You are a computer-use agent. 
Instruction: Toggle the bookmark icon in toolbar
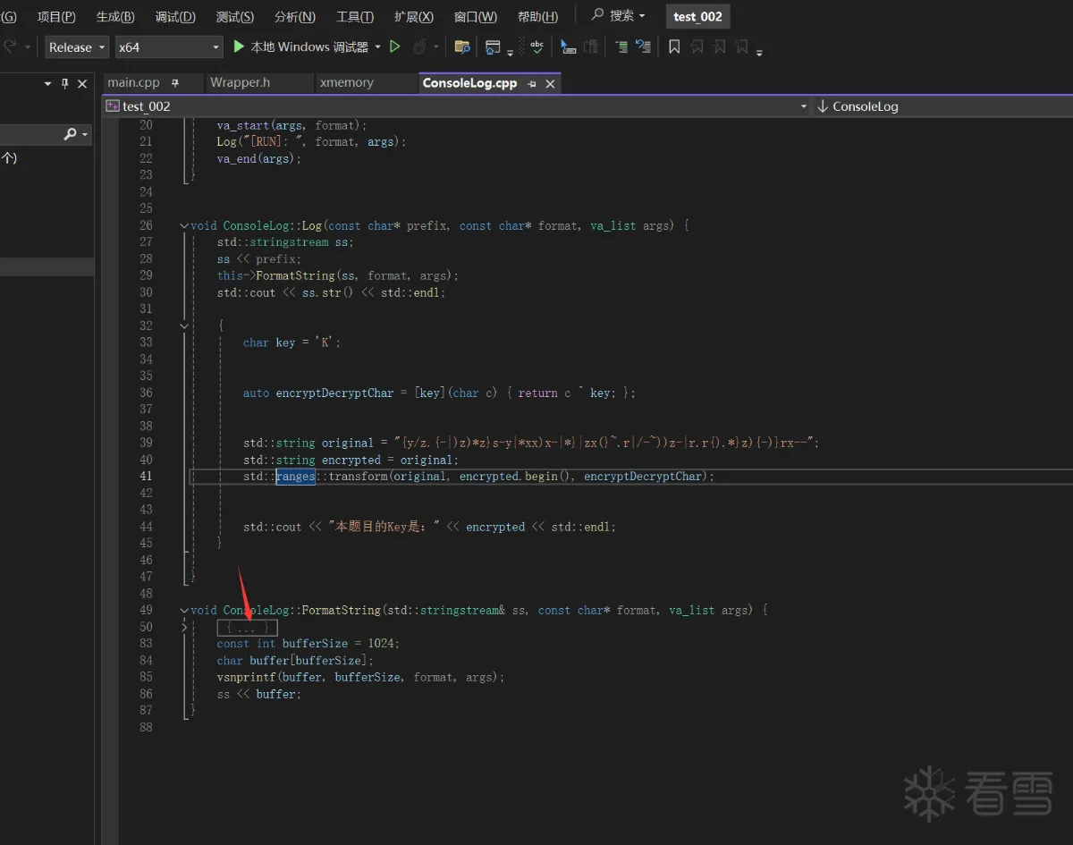(x=674, y=46)
